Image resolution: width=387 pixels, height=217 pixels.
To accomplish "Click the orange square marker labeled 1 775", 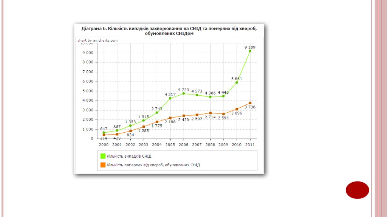I will point(157,122).
